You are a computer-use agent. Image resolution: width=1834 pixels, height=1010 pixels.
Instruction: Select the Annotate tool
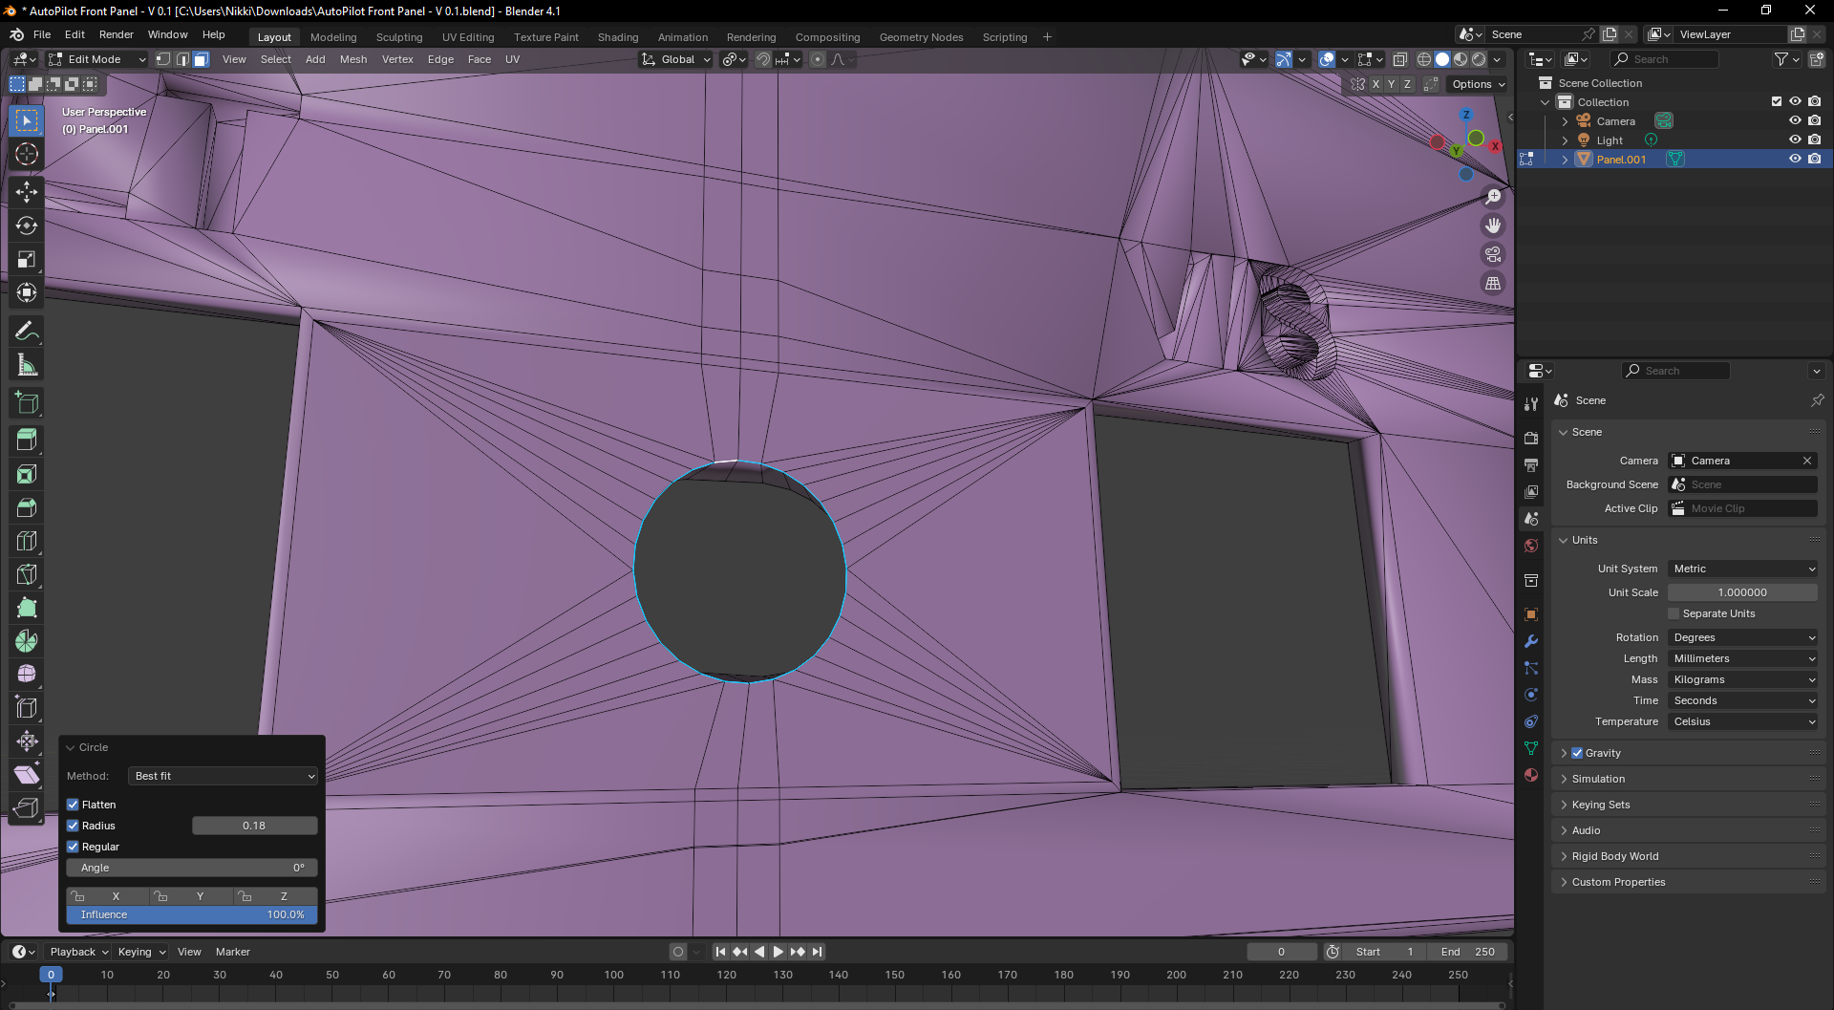point(27,332)
